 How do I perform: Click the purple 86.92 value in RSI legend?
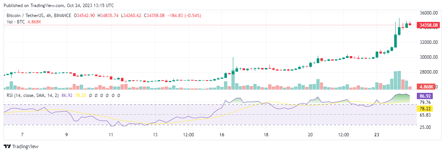pos(67,95)
